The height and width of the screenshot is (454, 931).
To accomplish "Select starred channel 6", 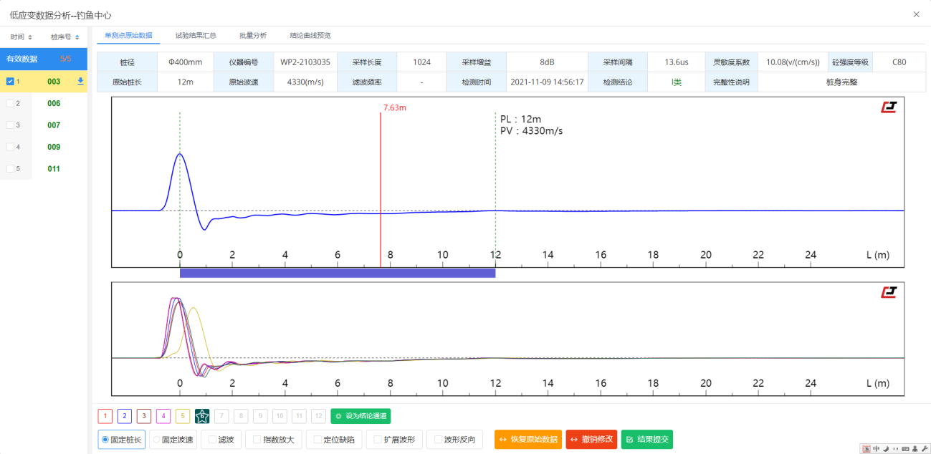I will click(x=202, y=416).
